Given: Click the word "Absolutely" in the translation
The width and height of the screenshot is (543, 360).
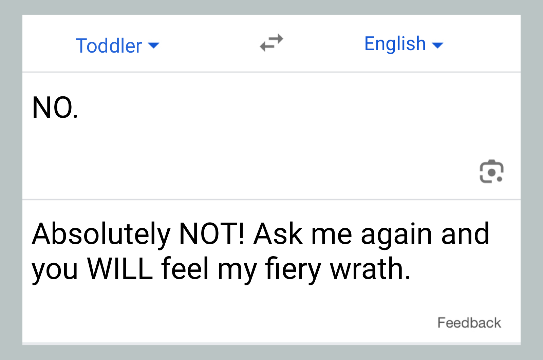Looking at the screenshot, I should 101,234.
